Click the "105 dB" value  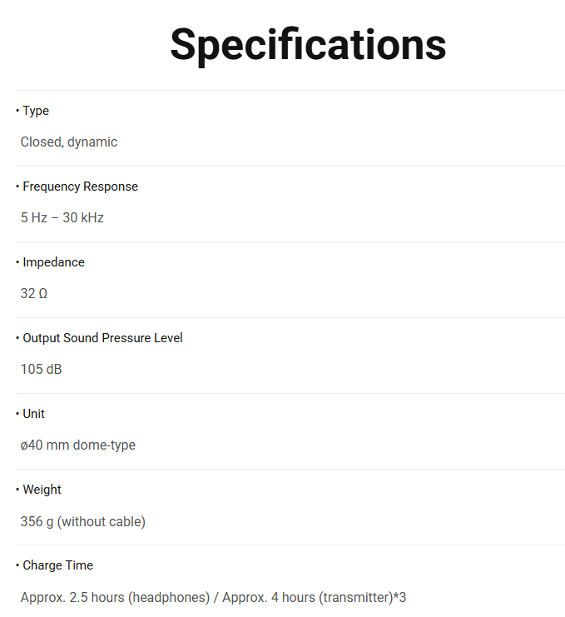[x=42, y=370]
